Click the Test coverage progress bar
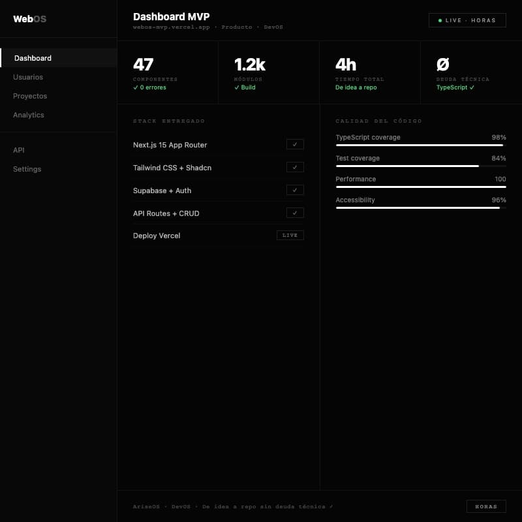The width and height of the screenshot is (522, 522). [x=421, y=166]
